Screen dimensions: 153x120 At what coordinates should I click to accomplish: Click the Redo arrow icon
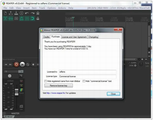pyautogui.click(x=32, y=13)
